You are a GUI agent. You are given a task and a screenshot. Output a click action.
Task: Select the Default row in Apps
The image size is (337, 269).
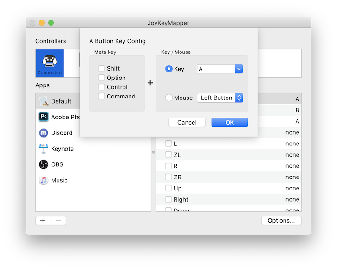(58, 101)
